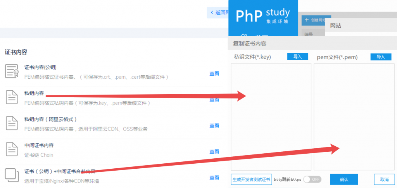Click the back chevron in 返回 button
The width and height of the screenshot is (397, 188).
tap(212, 13)
